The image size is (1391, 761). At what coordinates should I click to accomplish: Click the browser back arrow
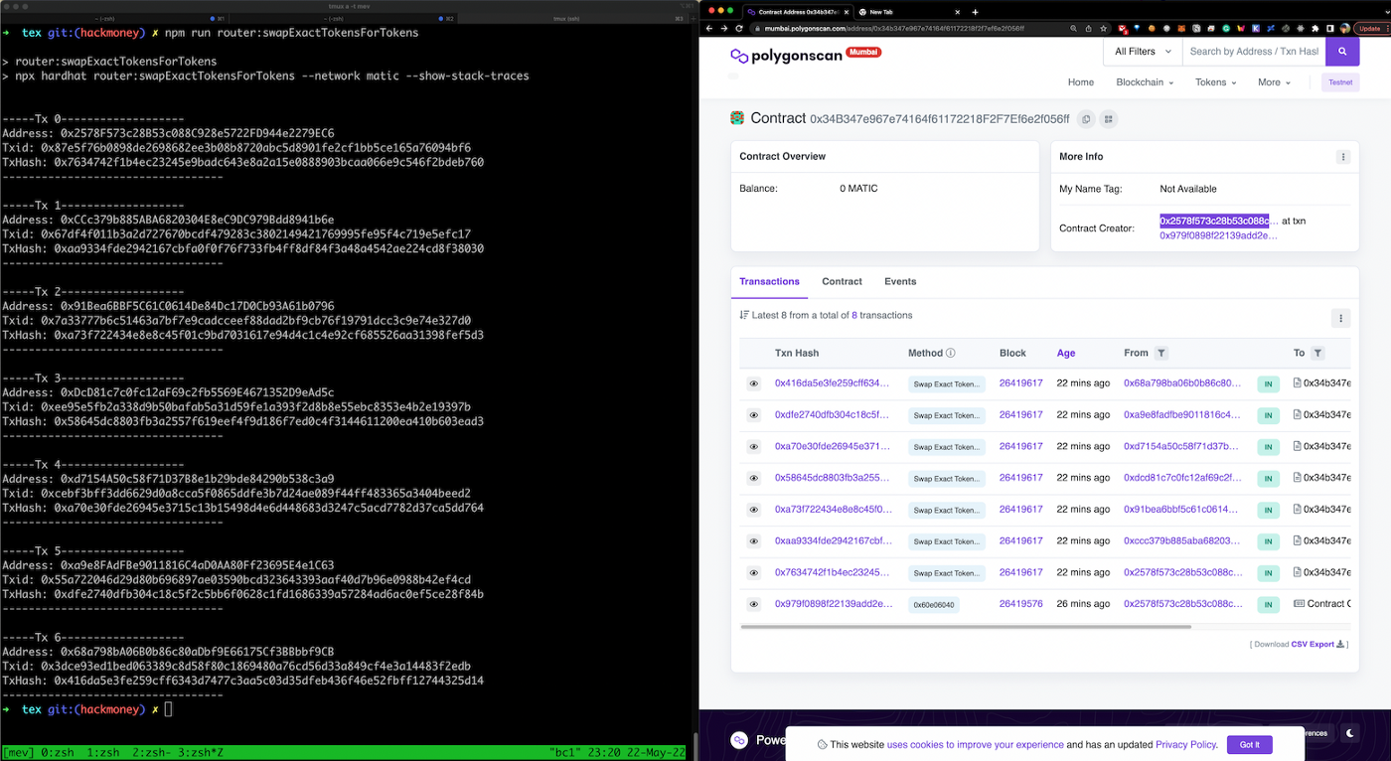(709, 28)
